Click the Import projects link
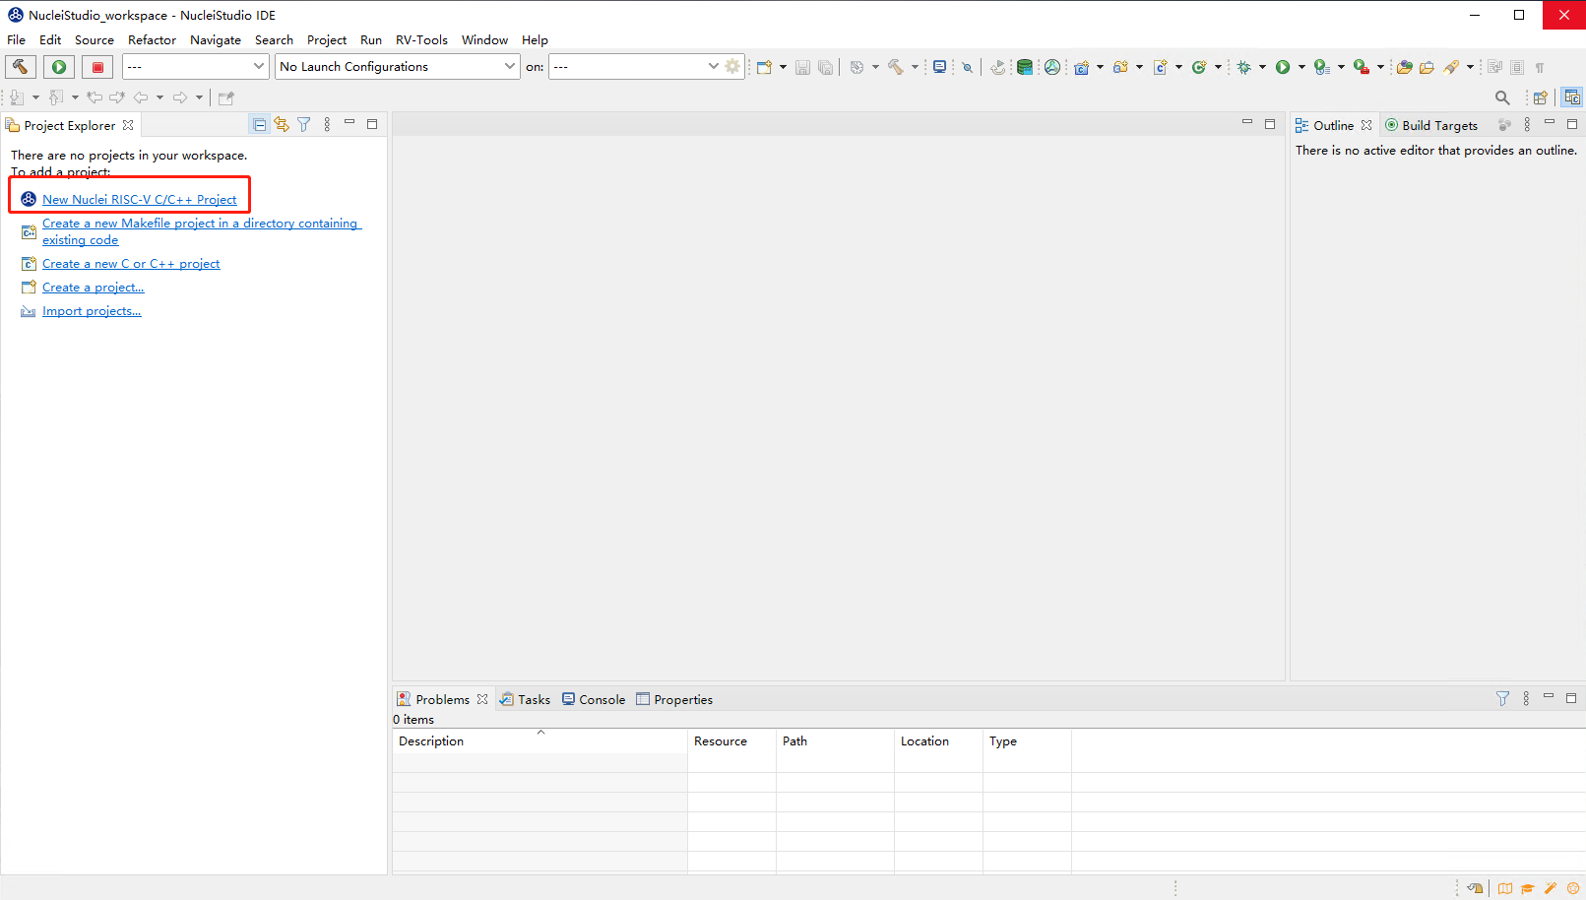The height and width of the screenshot is (900, 1586). [92, 311]
